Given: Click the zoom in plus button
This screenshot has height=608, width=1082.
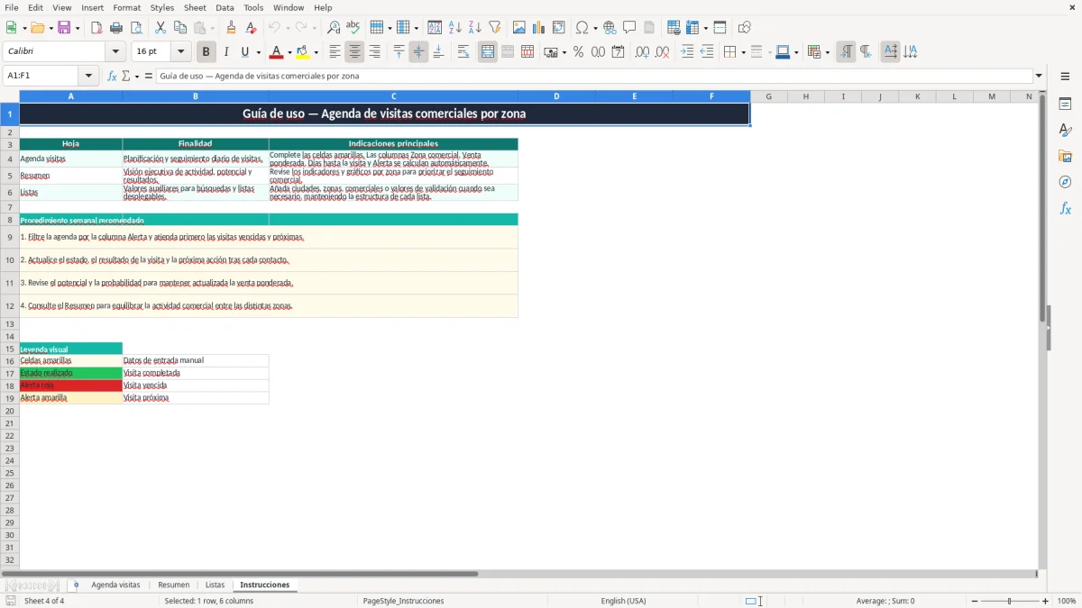Looking at the screenshot, I should pyautogui.click(x=1046, y=601).
